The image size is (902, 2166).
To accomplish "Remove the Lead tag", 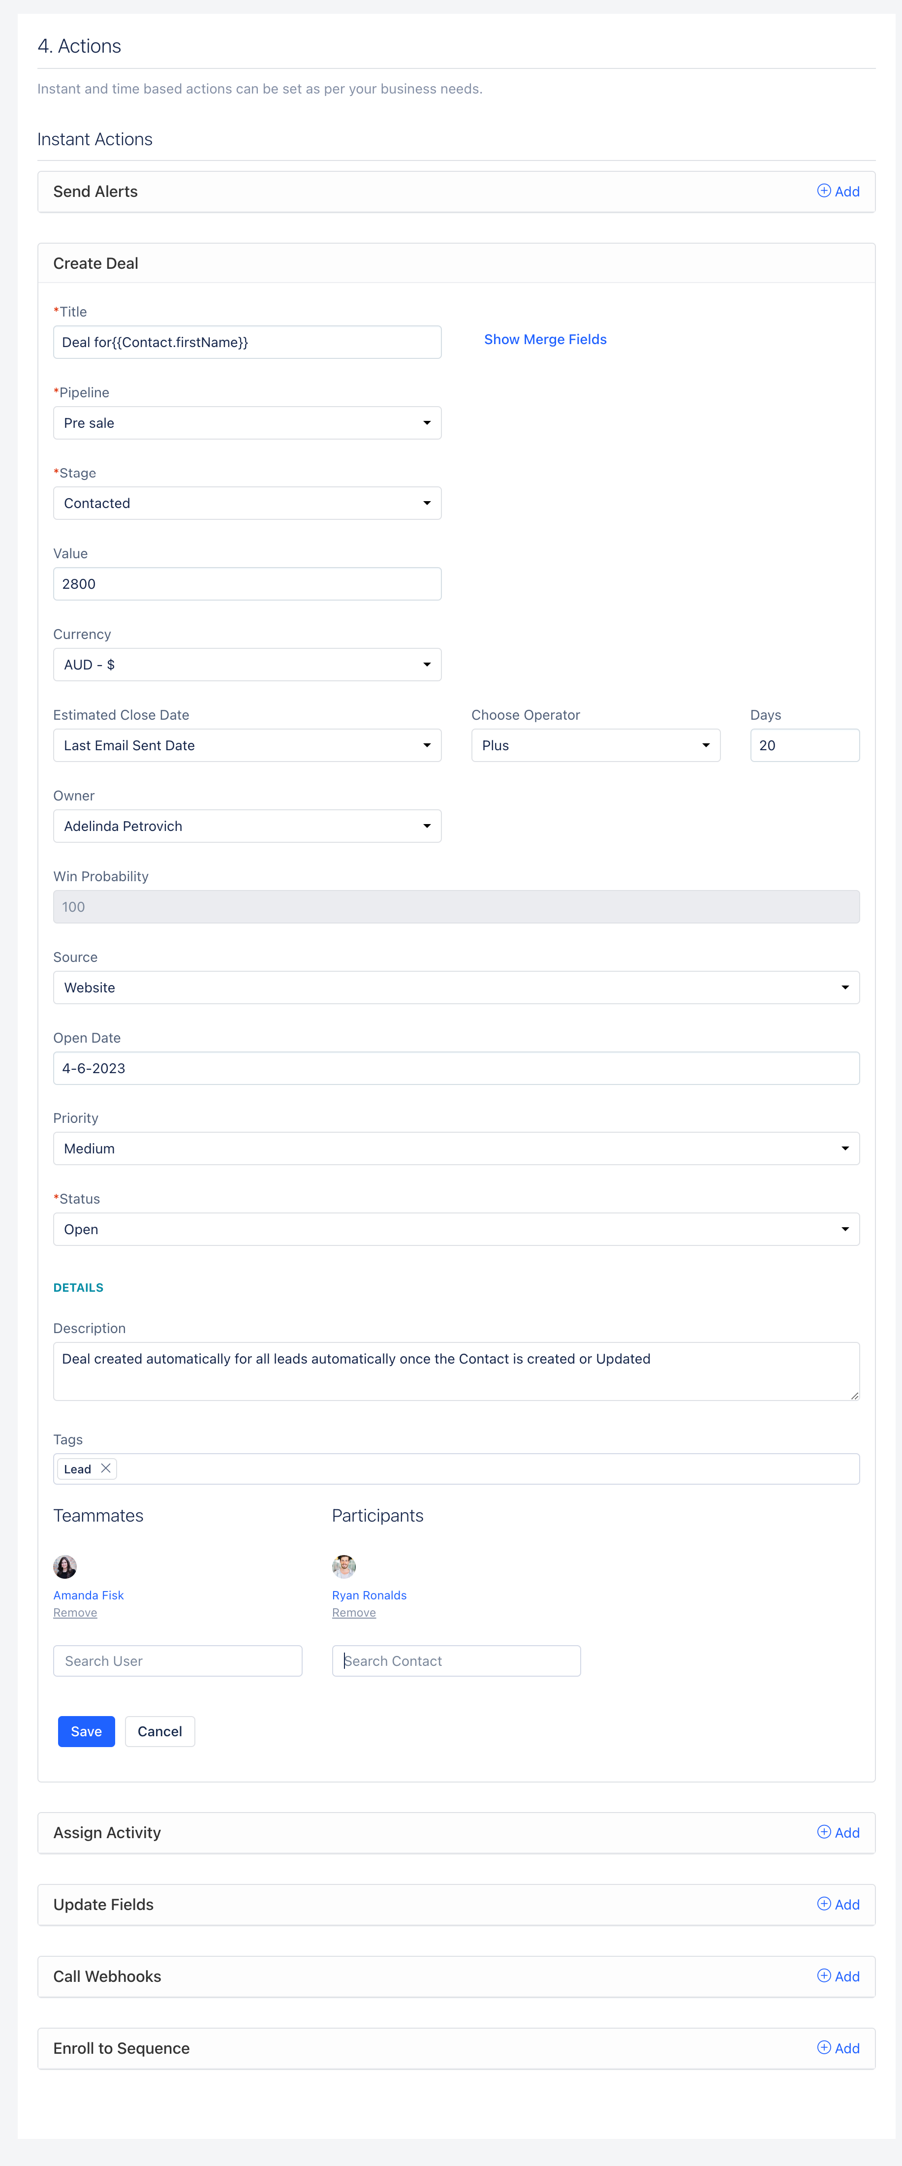I will 105,1468.
